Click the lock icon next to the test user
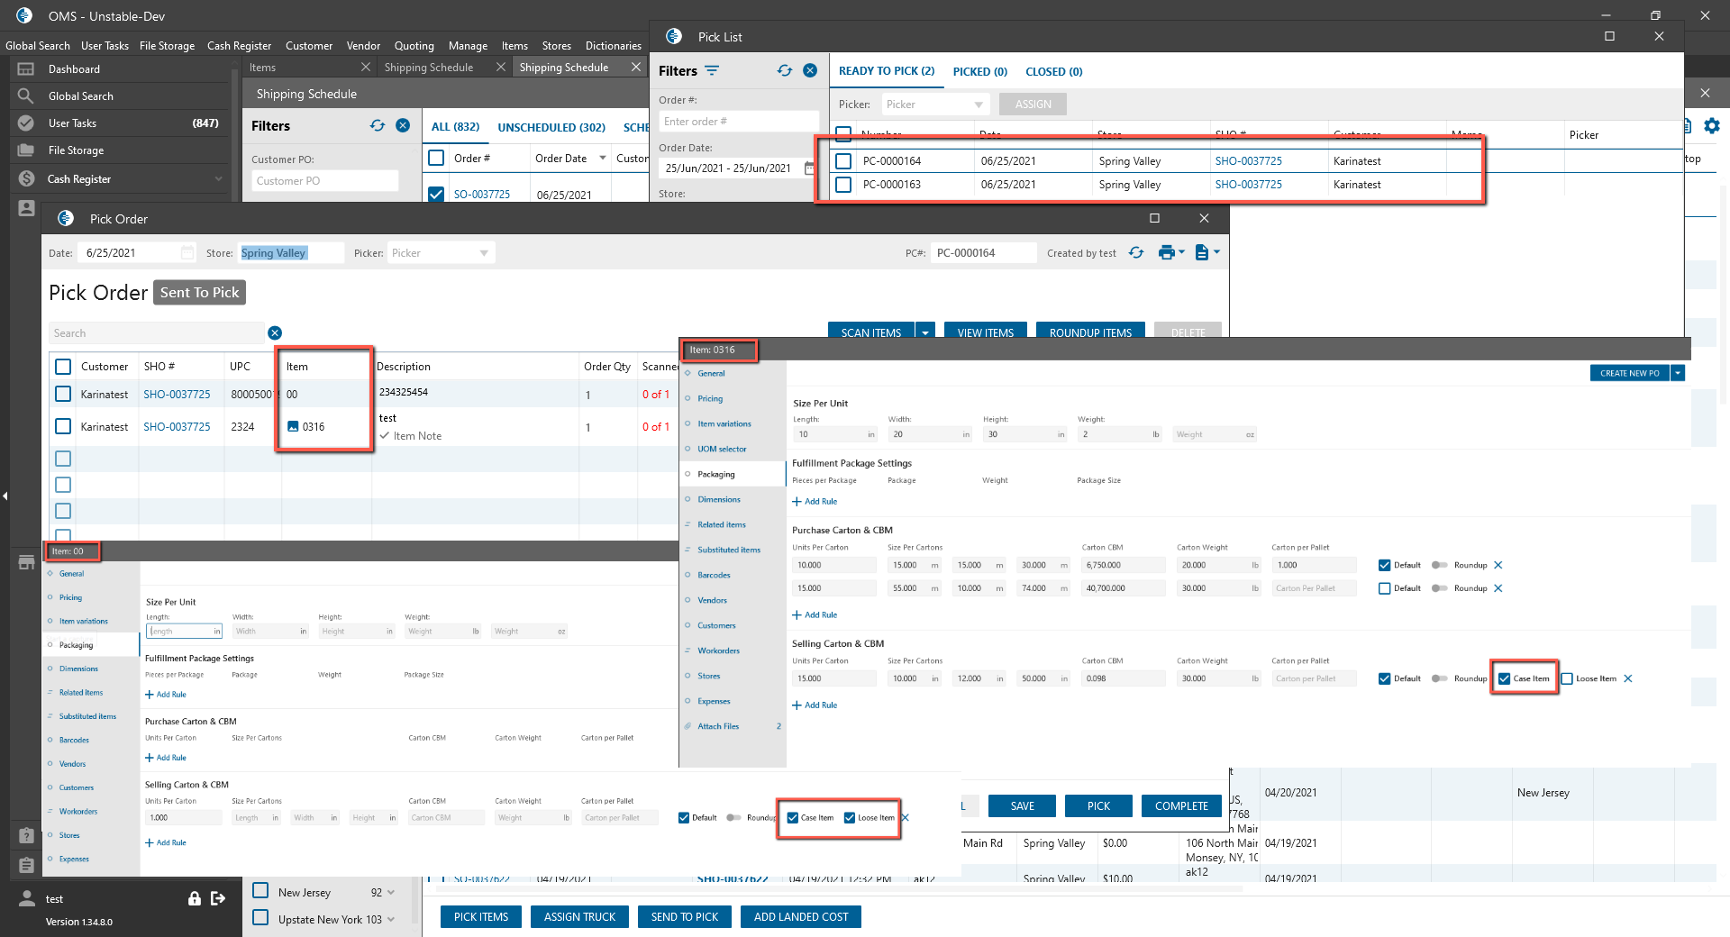This screenshot has height=937, width=1730. tap(194, 898)
